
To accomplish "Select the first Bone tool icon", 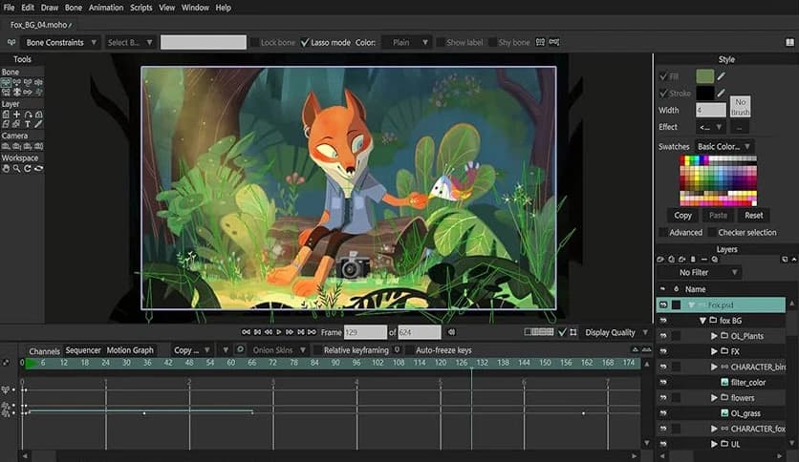I will (6, 83).
